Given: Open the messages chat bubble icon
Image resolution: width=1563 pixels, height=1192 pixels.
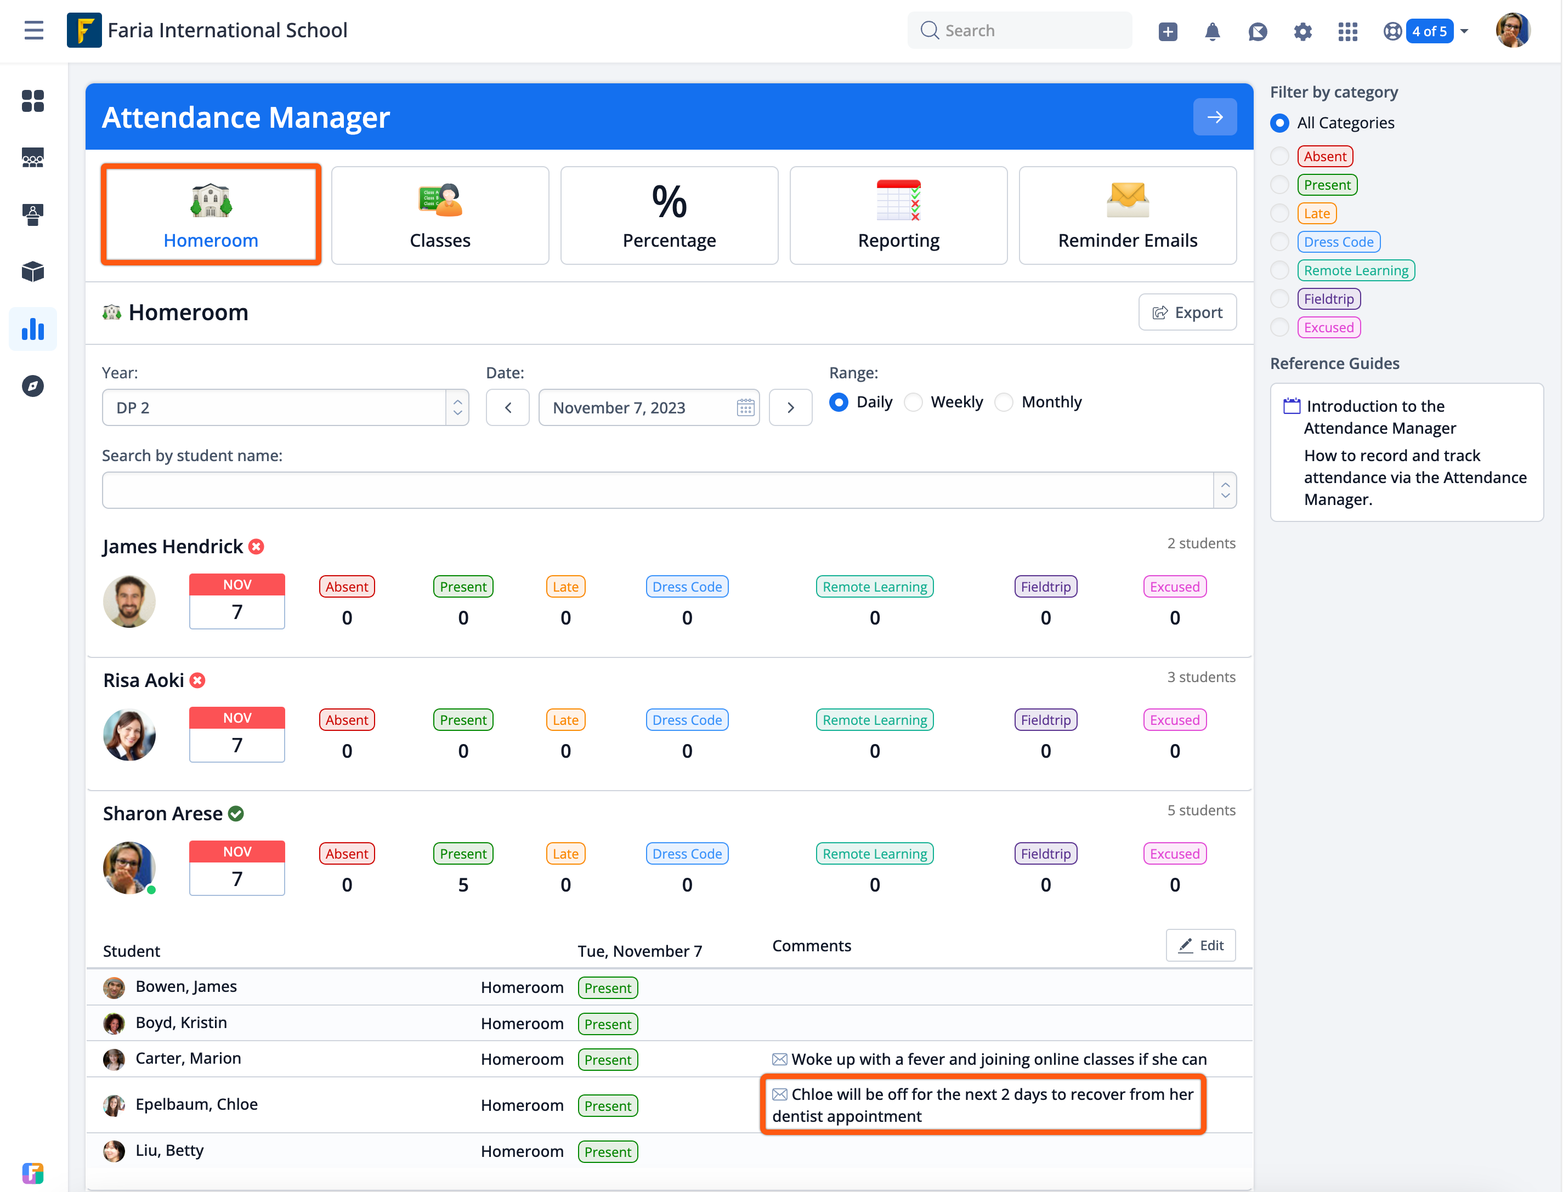Looking at the screenshot, I should point(1257,31).
